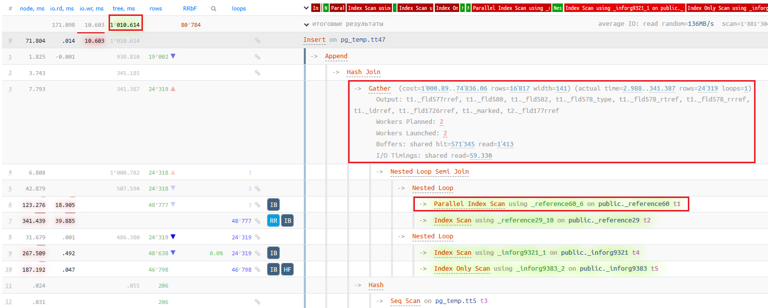This screenshot has width=768, height=308.
Task: Open Index Scan on _inforg9321 node
Action: coord(452,253)
